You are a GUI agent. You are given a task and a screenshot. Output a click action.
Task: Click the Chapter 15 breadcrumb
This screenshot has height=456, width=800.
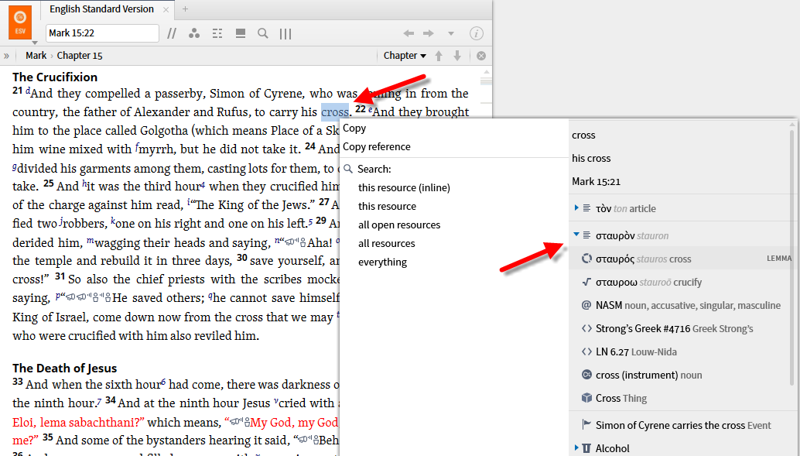coord(80,56)
